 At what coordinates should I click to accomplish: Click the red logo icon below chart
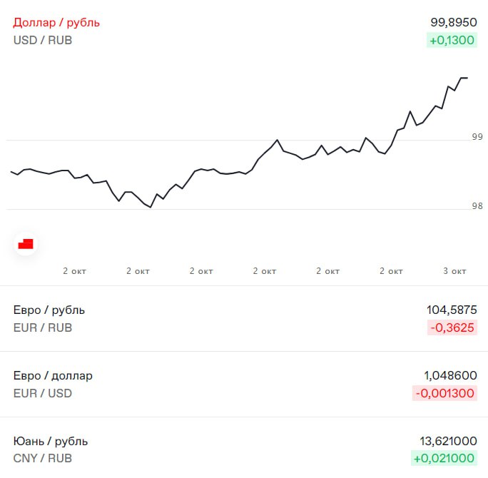(26, 244)
